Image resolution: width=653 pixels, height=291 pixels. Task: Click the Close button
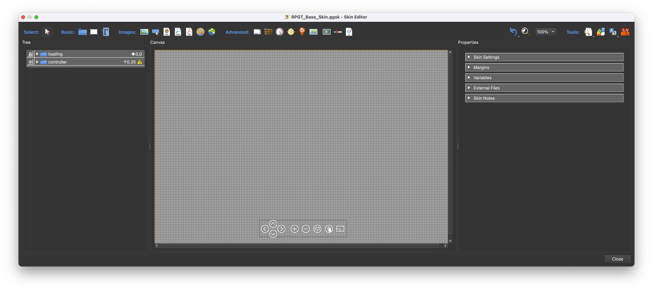tap(617, 259)
